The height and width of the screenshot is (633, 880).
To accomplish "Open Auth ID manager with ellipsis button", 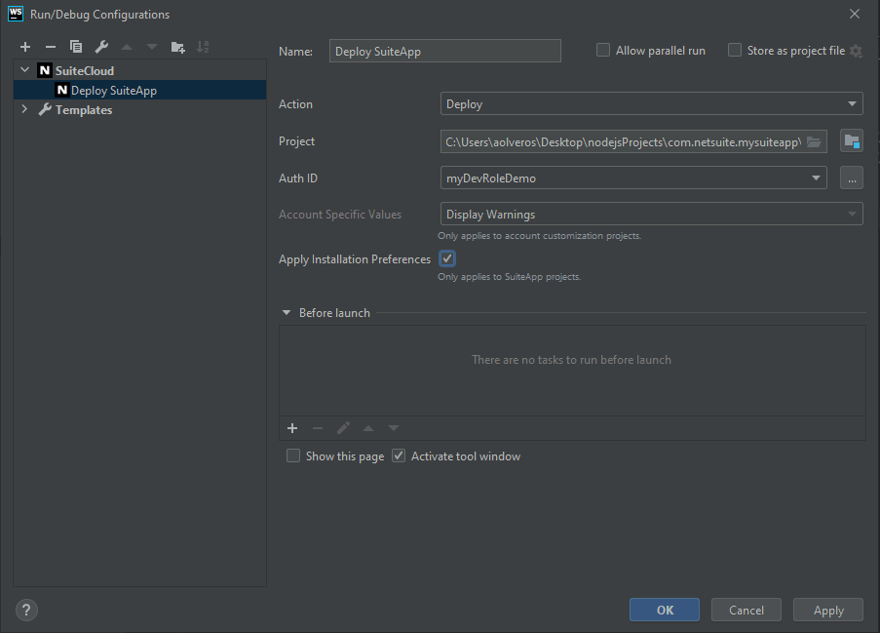I will 852,178.
